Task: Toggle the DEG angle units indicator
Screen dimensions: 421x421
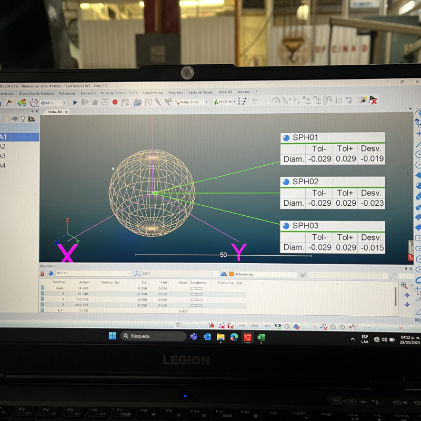Action: [255, 326]
